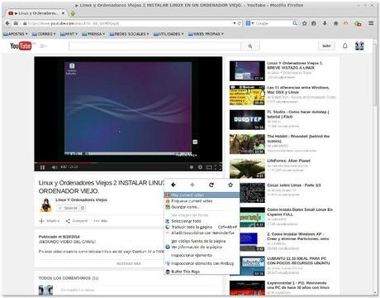Enter fullscreen on the video player
This screenshot has width=380, height=298.
(x=218, y=167)
